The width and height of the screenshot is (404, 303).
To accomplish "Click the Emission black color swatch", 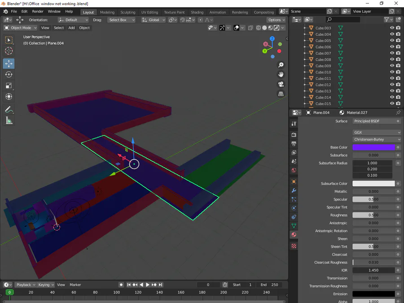I will tap(373, 294).
